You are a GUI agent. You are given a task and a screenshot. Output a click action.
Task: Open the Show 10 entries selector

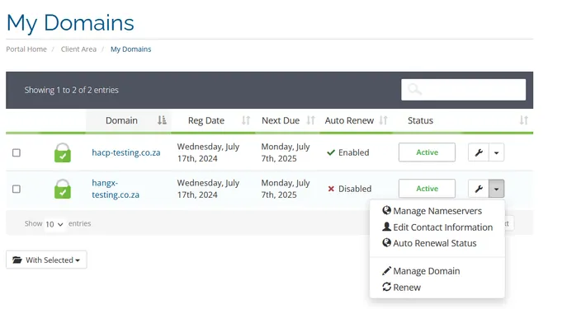[x=54, y=224]
